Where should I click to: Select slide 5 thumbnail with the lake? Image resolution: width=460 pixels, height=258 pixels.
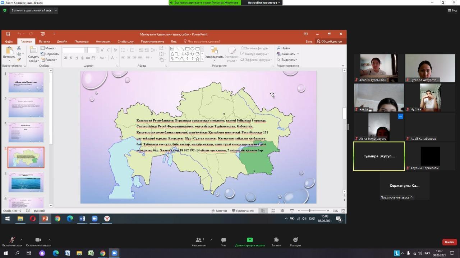26,182
